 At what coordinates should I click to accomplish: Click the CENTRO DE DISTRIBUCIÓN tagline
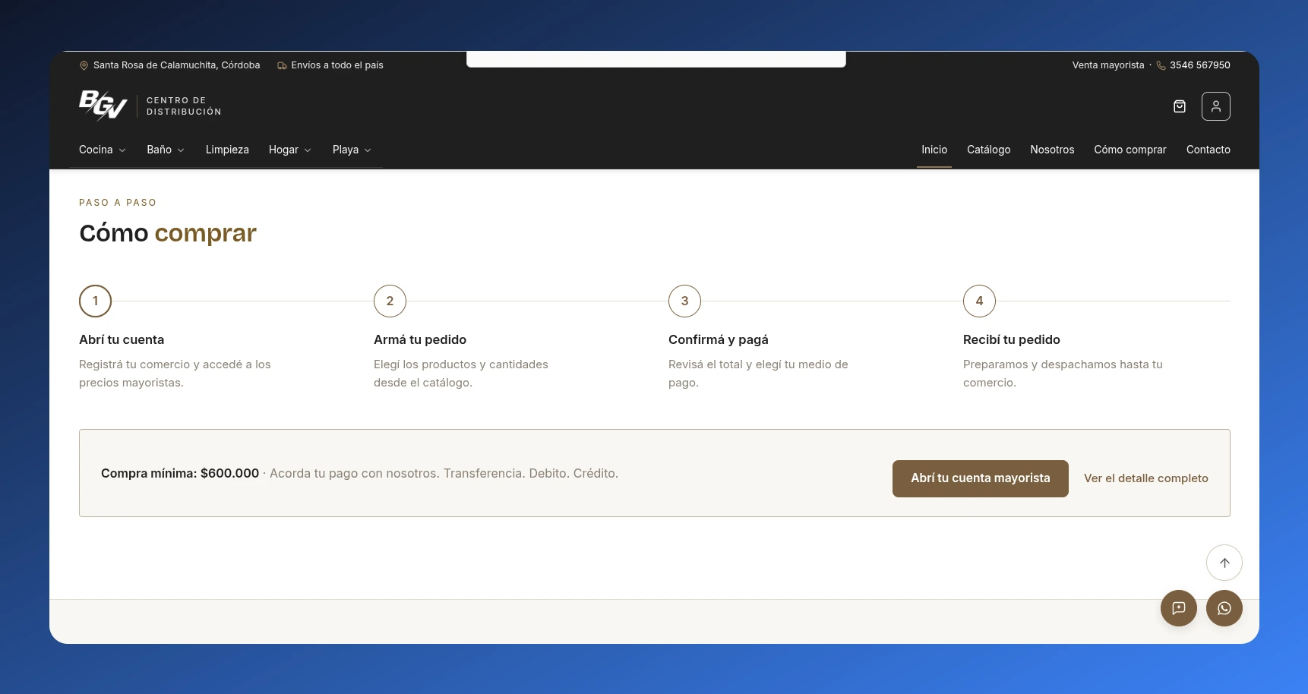point(184,106)
